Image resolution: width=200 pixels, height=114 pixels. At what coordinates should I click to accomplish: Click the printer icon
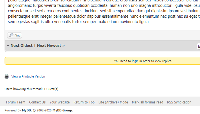point(7,76)
